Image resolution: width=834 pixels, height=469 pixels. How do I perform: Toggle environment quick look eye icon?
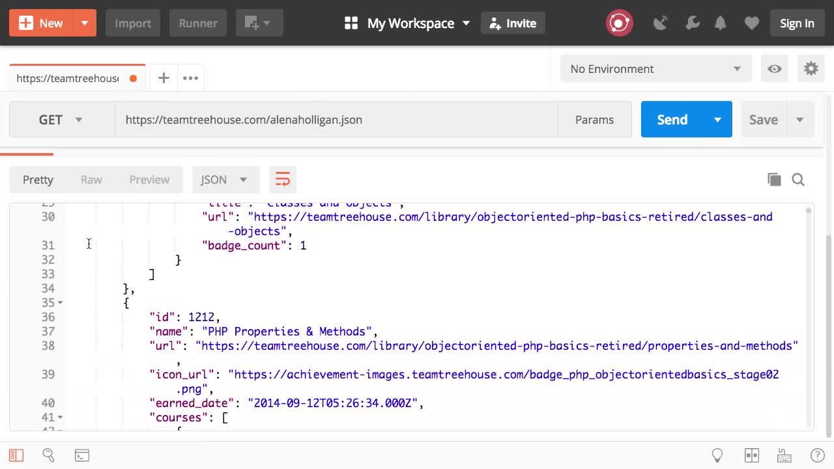[x=775, y=69]
